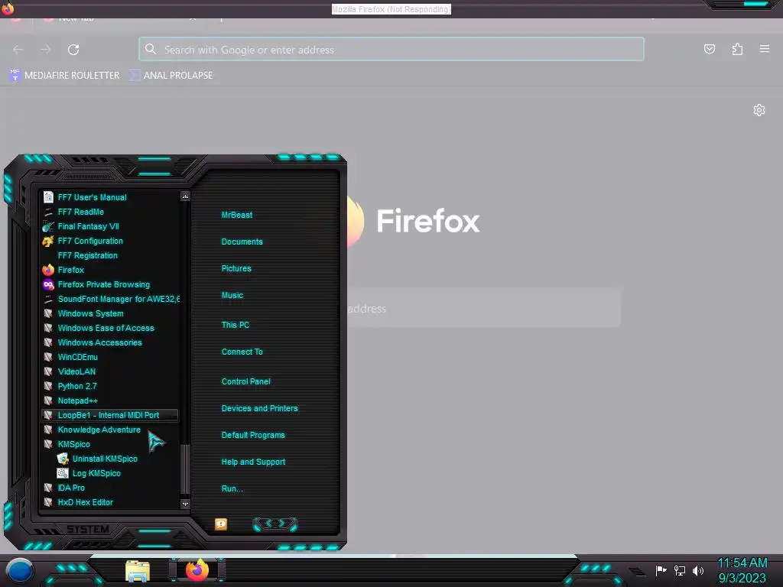Viewport: 783px width, 587px height.
Task: Open new tab personalize gear icon
Action: [x=759, y=110]
